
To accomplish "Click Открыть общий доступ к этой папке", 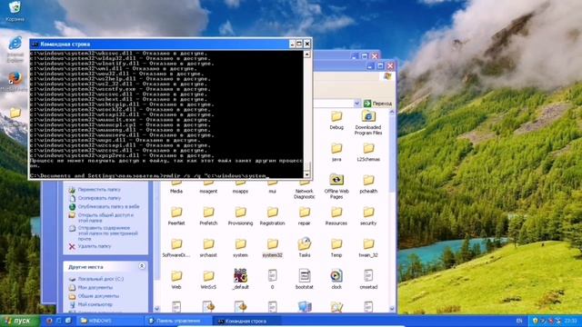I will coord(105,217).
